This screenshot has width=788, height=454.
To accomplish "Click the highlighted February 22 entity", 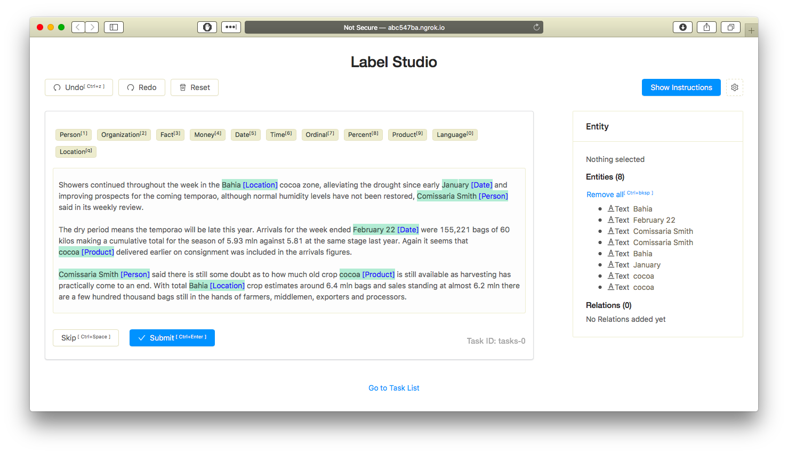I will click(386, 230).
